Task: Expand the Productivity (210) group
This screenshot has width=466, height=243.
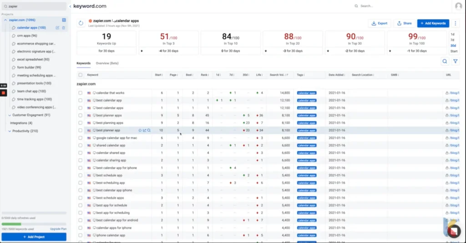Action: 10,131
